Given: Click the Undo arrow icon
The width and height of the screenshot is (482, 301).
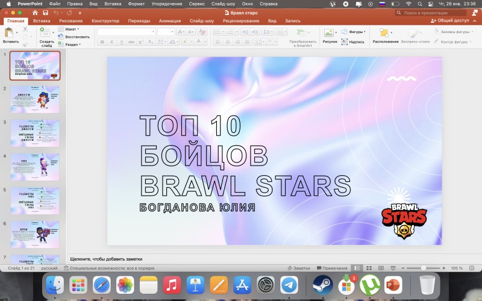Looking at the screenshot, I should (x=56, y=13).
